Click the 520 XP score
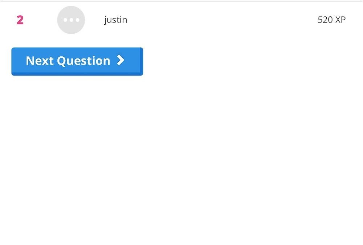The width and height of the screenshot is (363, 245). [331, 20]
